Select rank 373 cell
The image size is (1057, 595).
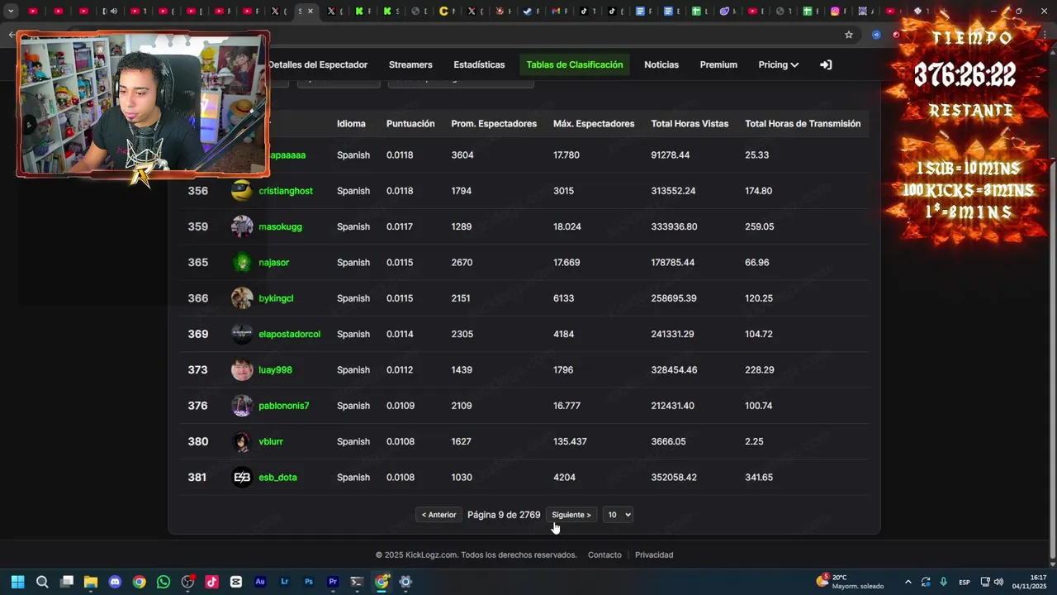(197, 369)
